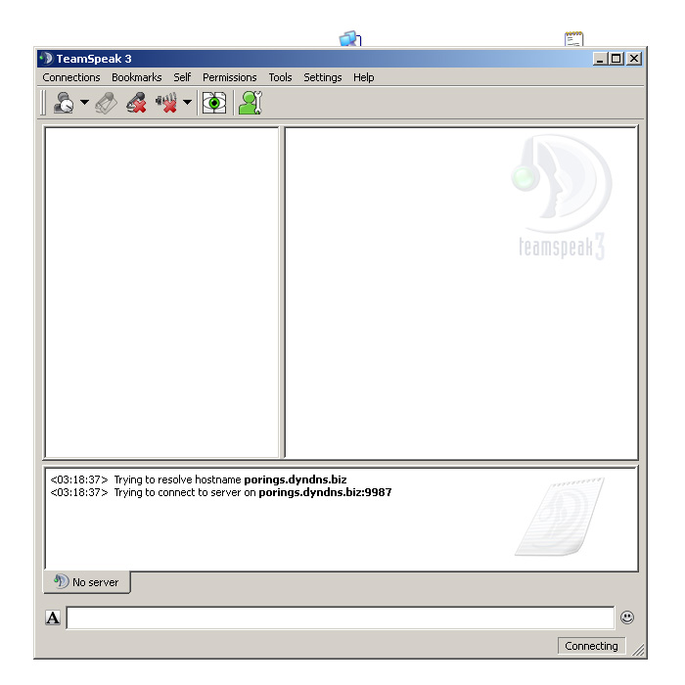Expand the dropdown arrow beside mute speakers
The image size is (685, 685).
(x=188, y=102)
